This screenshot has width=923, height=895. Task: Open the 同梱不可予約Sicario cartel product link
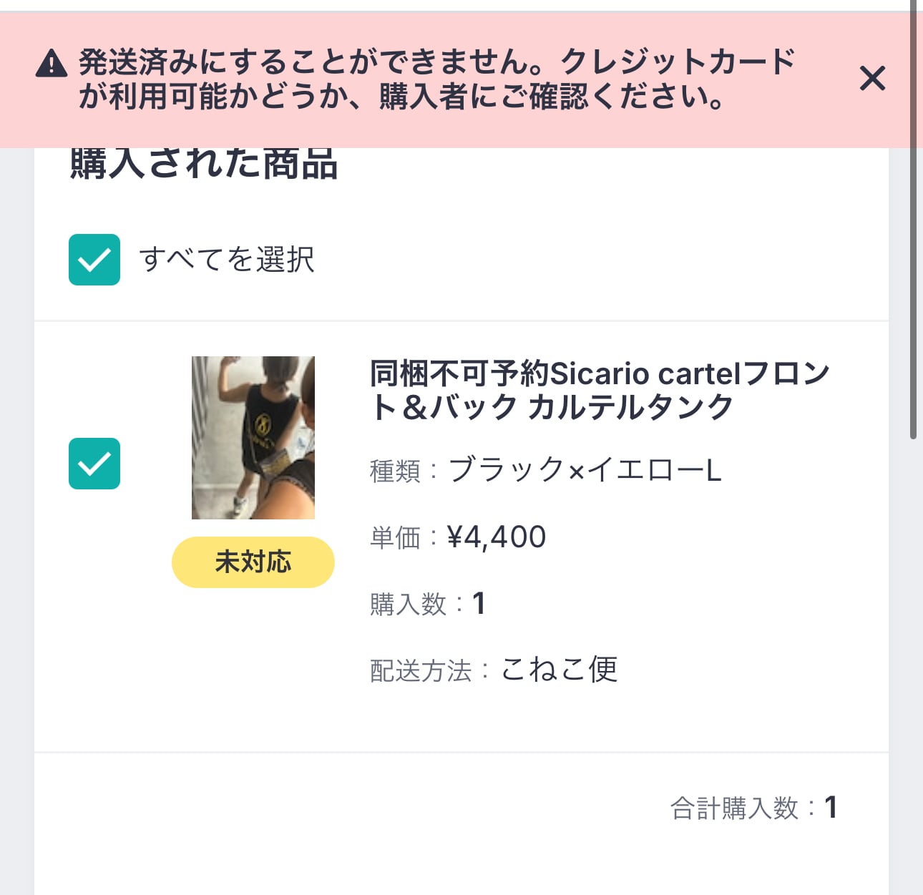[600, 390]
